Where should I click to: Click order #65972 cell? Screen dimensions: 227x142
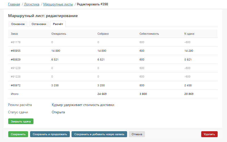point(16,85)
